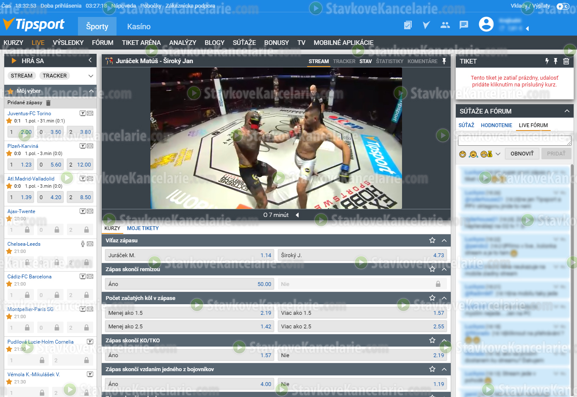Click the stream TV icon for Ajax-Twente
The height and width of the screenshot is (397, 577).
click(x=83, y=211)
